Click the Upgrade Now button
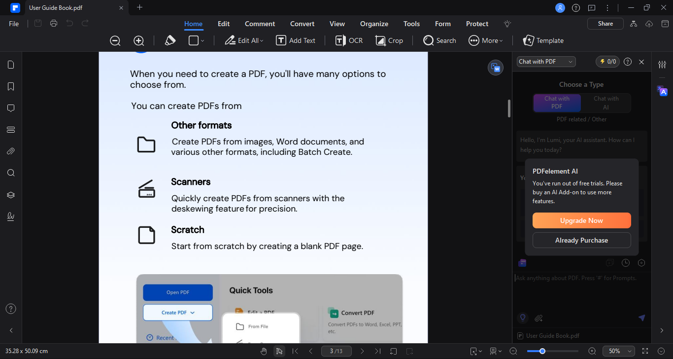673x359 pixels. 581,220
